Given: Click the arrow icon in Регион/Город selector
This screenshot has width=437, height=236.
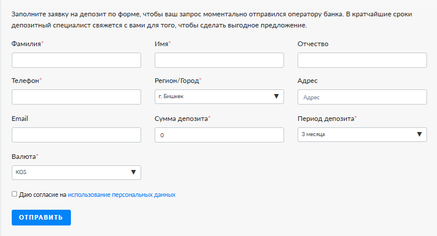Looking at the screenshot, I should [276, 96].
